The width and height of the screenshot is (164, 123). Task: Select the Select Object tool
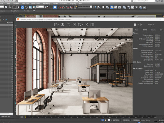(6, 7)
